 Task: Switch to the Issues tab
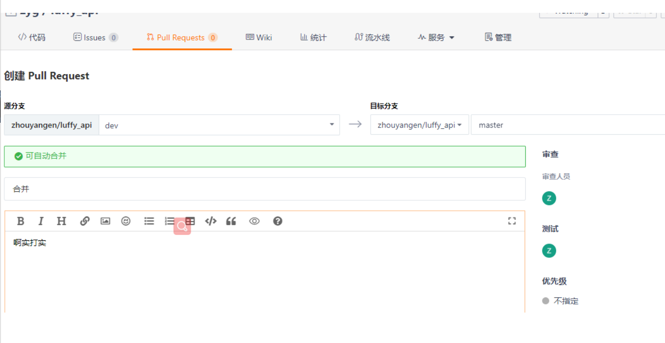pyautogui.click(x=95, y=38)
